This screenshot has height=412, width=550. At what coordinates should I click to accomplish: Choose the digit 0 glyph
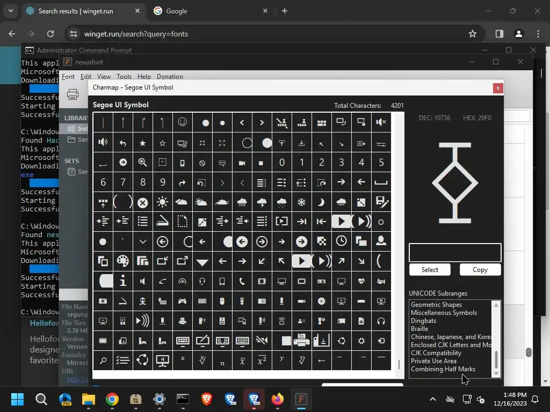[x=281, y=162]
